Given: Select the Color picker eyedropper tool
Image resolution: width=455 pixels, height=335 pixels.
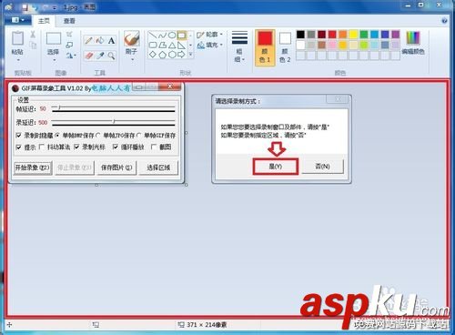Looking at the screenshot, I should [100, 56].
